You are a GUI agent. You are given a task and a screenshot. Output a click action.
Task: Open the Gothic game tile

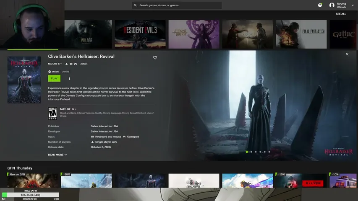pyautogui.click(x=343, y=34)
